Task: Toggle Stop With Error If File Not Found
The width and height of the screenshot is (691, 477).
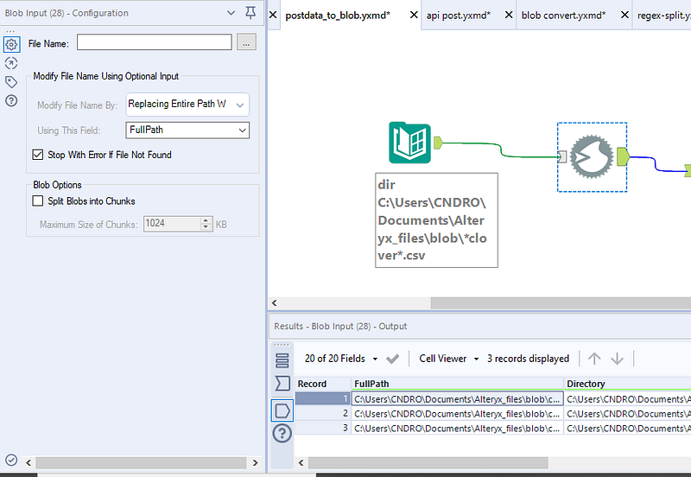Action: (38, 155)
